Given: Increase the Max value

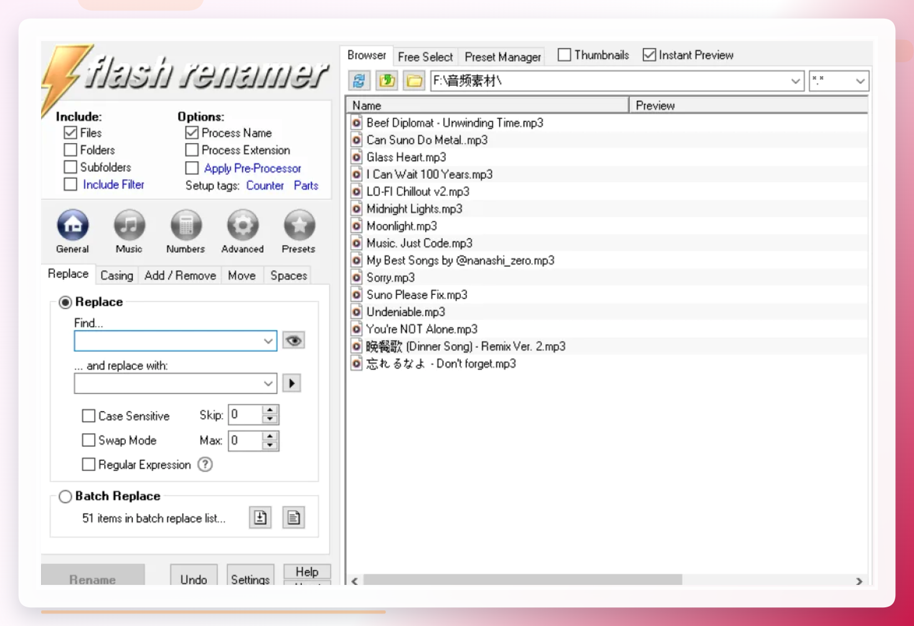Looking at the screenshot, I should pyautogui.click(x=270, y=436).
